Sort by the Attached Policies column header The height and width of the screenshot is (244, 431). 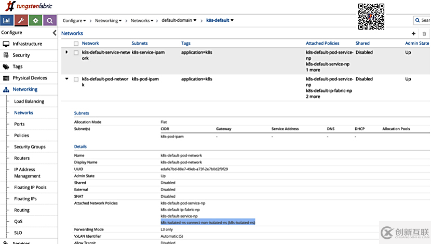[x=322, y=43]
